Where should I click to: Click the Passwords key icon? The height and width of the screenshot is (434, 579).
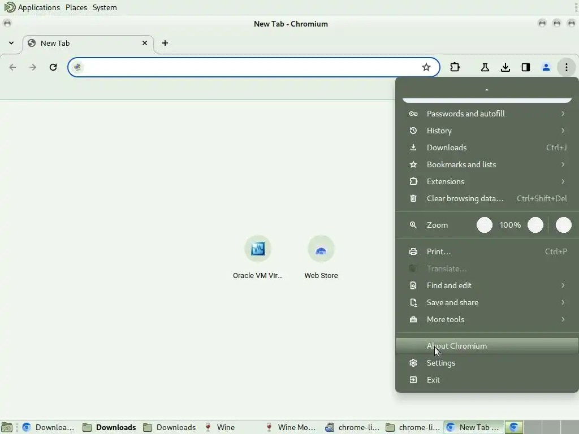point(413,114)
